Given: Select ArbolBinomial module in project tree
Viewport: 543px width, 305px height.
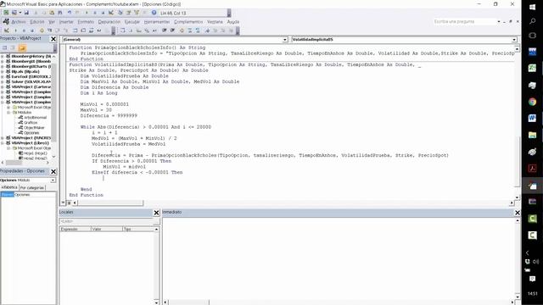Looking at the screenshot, I should click(35, 118).
